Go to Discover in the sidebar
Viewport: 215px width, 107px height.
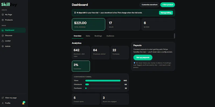13,35
